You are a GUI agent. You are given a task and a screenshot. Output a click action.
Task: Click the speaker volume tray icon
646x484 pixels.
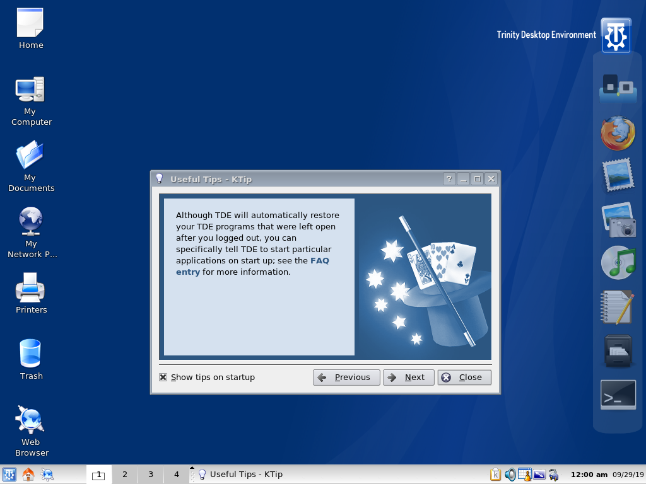tap(510, 475)
